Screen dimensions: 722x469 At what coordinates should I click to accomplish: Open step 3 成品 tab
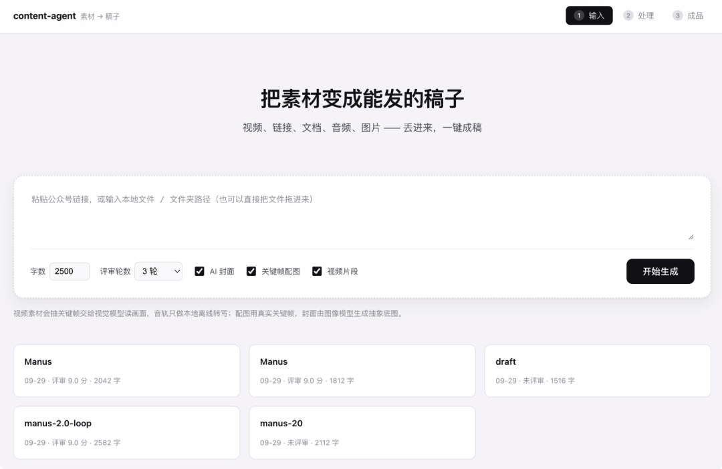pos(688,15)
